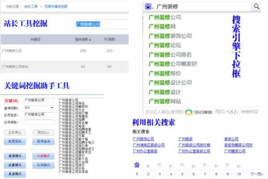Select suggestion 广州装修网站
Screen dimensions: 268x179
(x=165, y=101)
